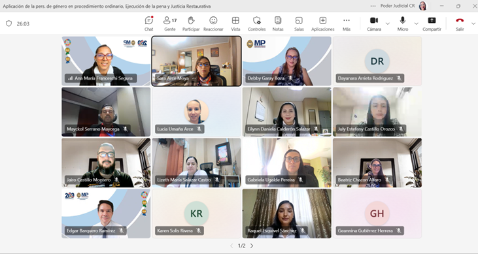
Task: Leave meeting with Salir button
Action: pos(460,24)
